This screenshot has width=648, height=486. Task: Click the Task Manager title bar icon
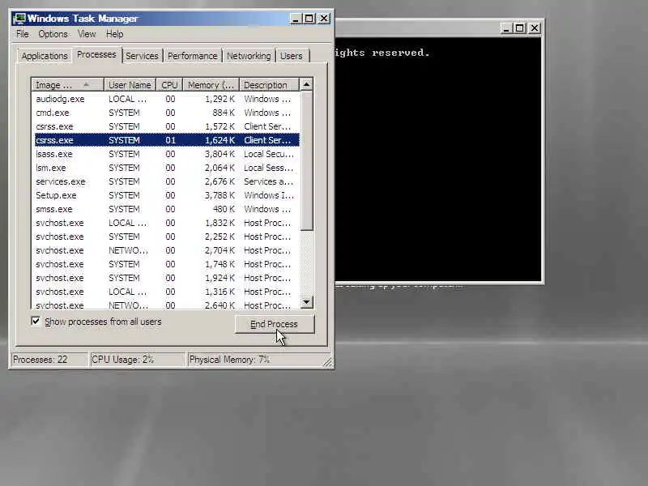(19, 19)
